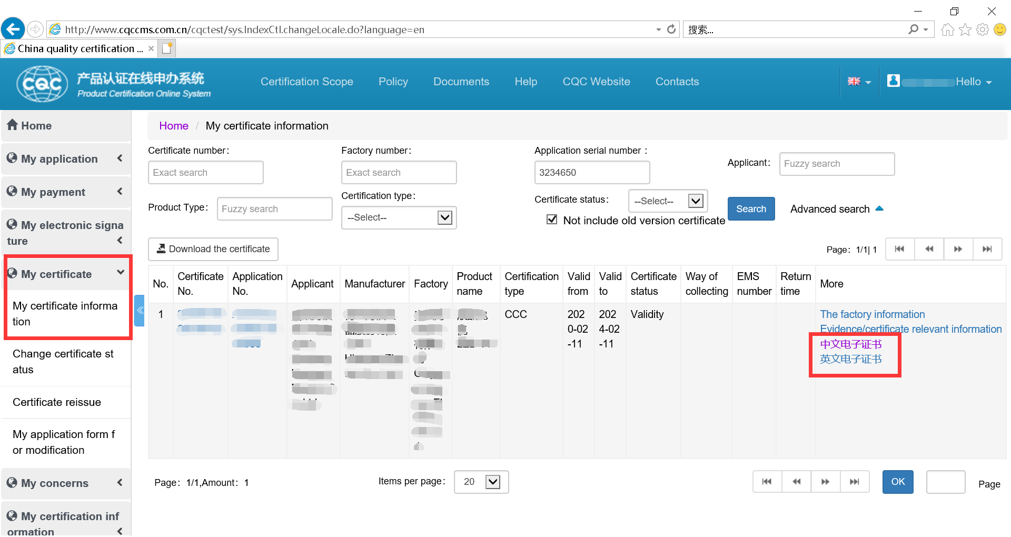The image size is (1011, 537).
Task: Click browser home icon
Action: click(x=947, y=29)
